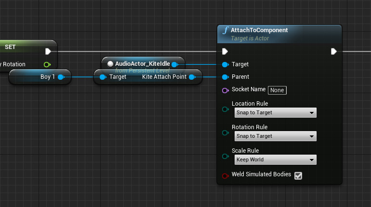This screenshot has height=207, width=371.
Task: Click the AudioActor_KiteIdle output pin
Action: pos(174,64)
